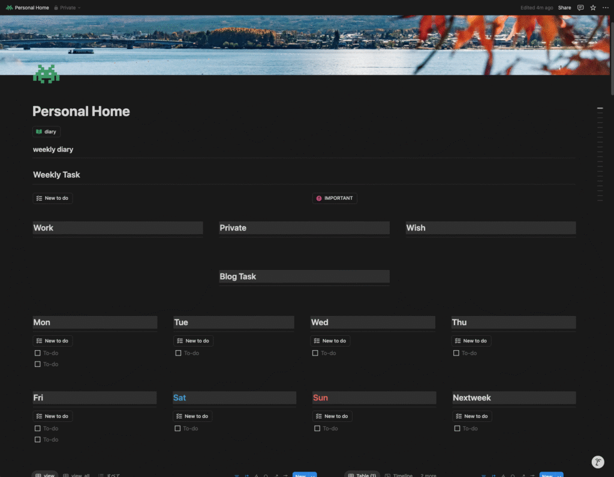Check the to-do box under Sat
This screenshot has height=477, width=614.
[177, 429]
